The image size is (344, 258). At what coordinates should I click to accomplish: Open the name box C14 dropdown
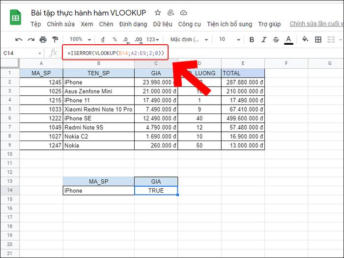point(40,53)
